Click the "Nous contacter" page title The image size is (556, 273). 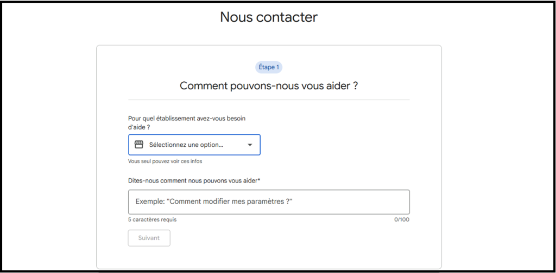[269, 17]
